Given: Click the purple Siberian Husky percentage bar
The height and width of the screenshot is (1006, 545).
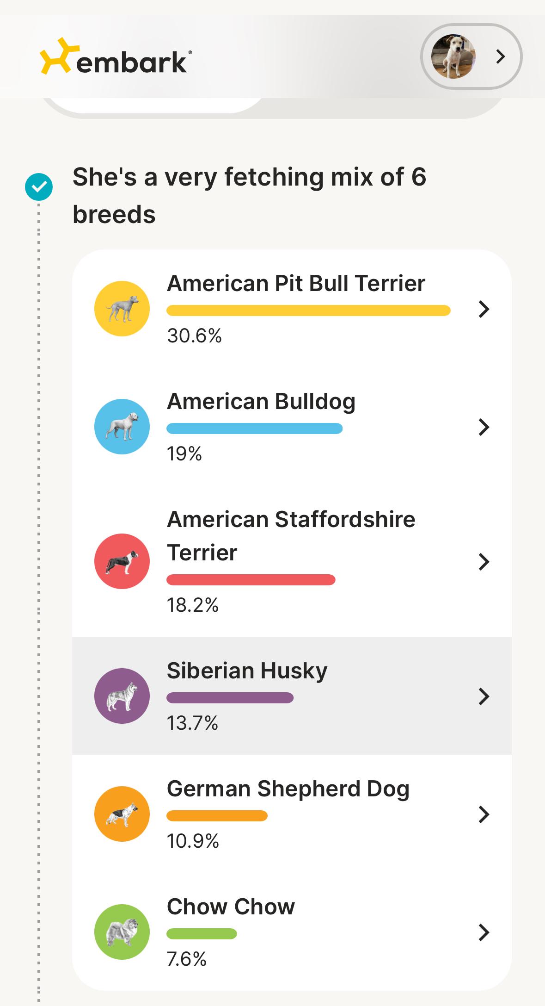Looking at the screenshot, I should [x=230, y=697].
